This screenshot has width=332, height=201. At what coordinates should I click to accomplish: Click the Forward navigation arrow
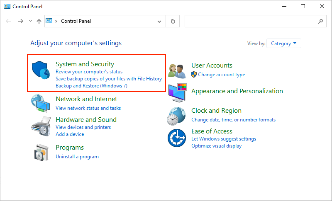coord(20,21)
